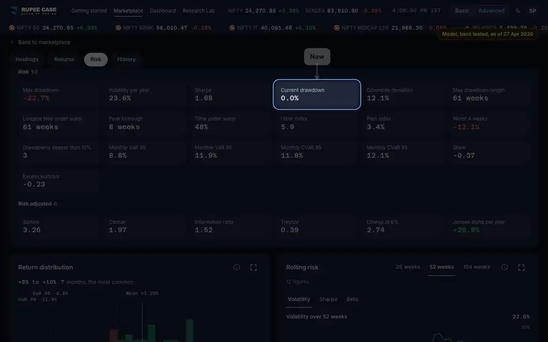This screenshot has width=548, height=342.
Task: Click the Skew -0.37 metric
Action: tap(490, 152)
